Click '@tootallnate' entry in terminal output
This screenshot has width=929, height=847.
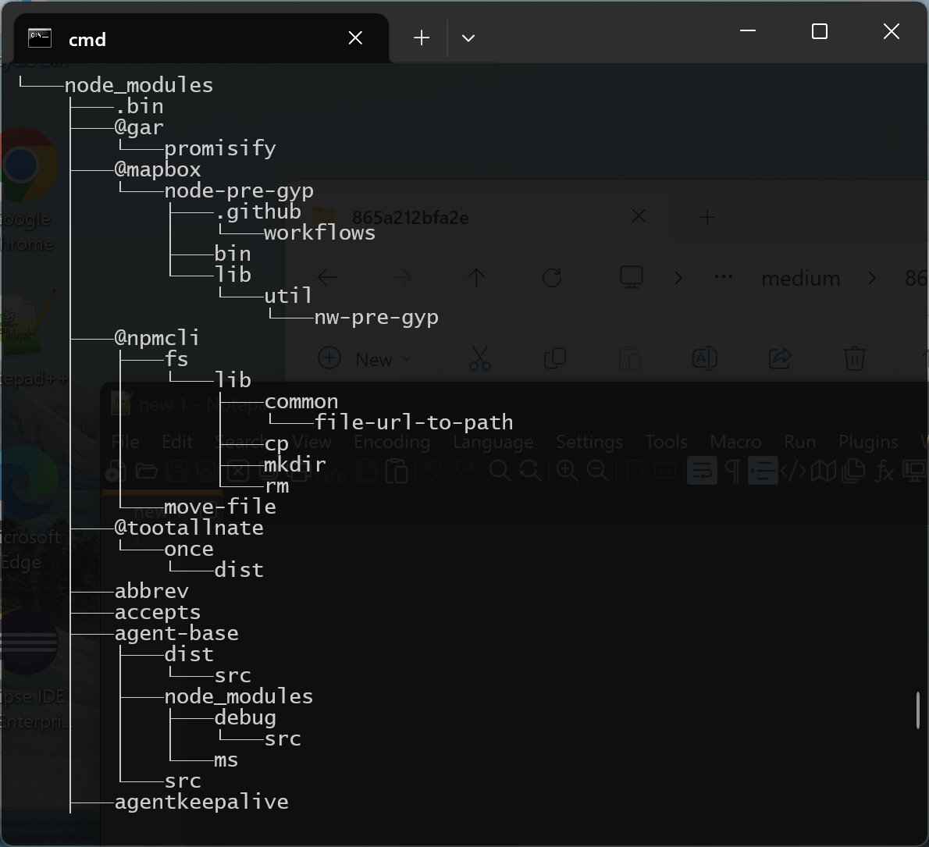pyautogui.click(x=189, y=528)
